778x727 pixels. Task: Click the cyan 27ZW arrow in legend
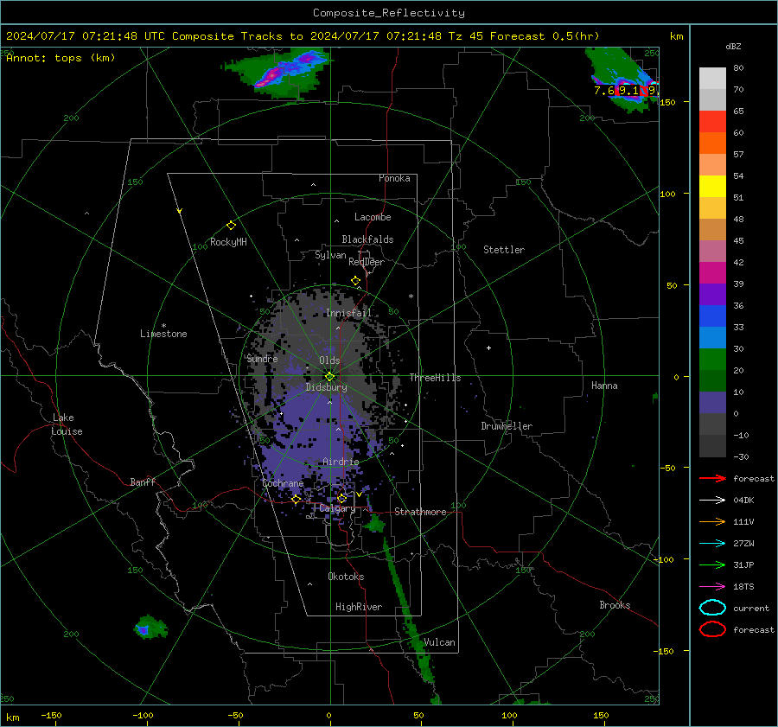(712, 544)
